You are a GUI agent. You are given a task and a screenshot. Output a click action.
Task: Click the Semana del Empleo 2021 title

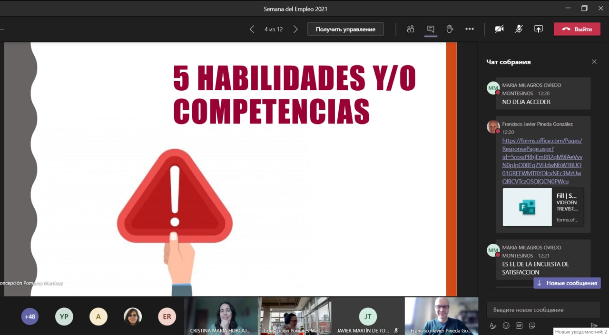[295, 9]
